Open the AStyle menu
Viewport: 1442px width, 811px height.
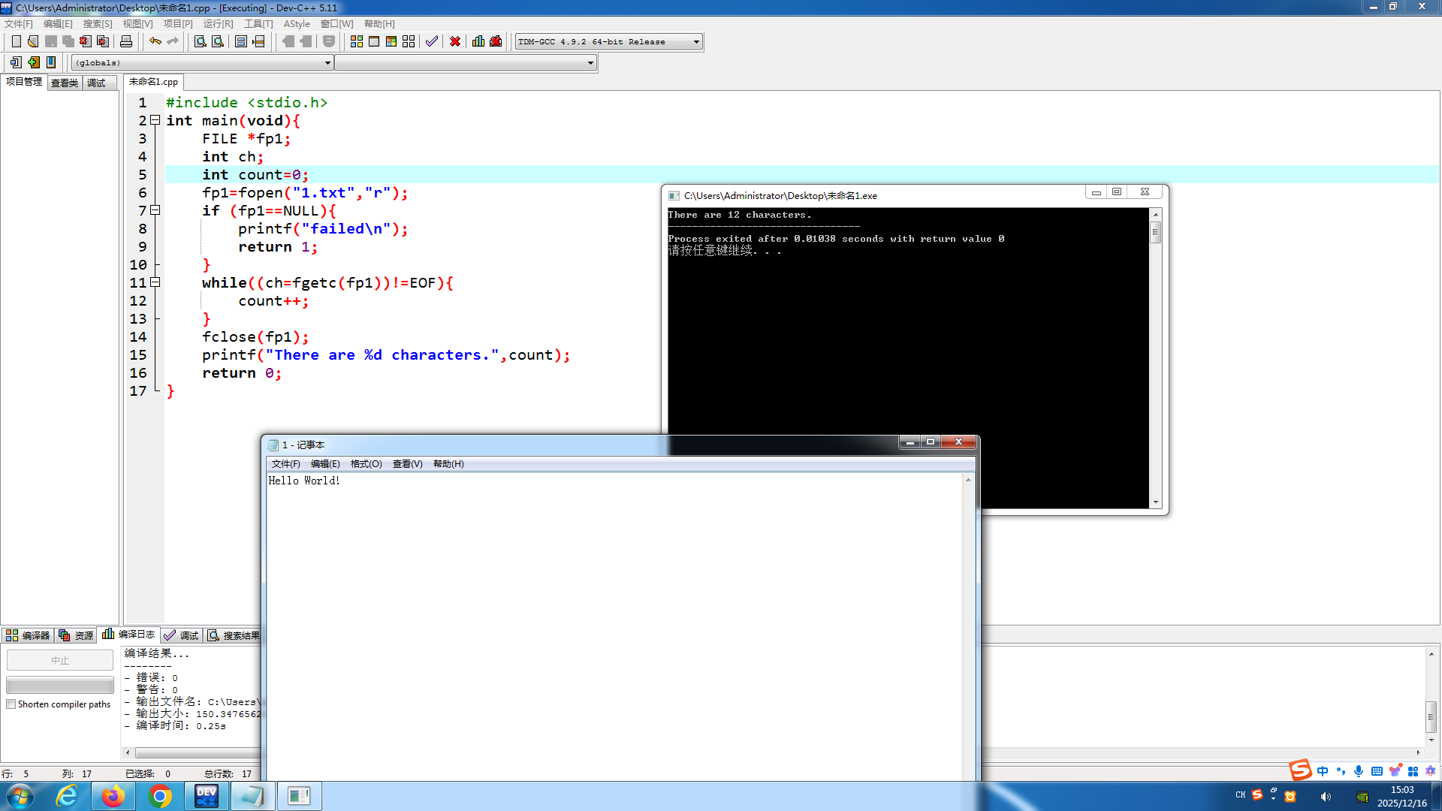pyautogui.click(x=297, y=24)
